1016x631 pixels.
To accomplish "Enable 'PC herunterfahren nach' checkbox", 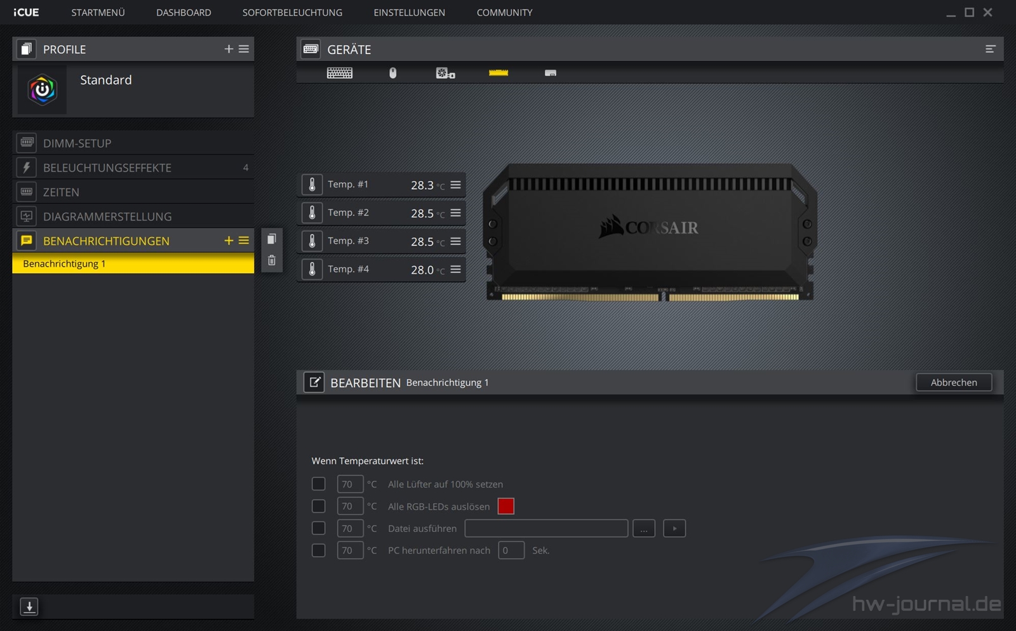I will pyautogui.click(x=319, y=550).
